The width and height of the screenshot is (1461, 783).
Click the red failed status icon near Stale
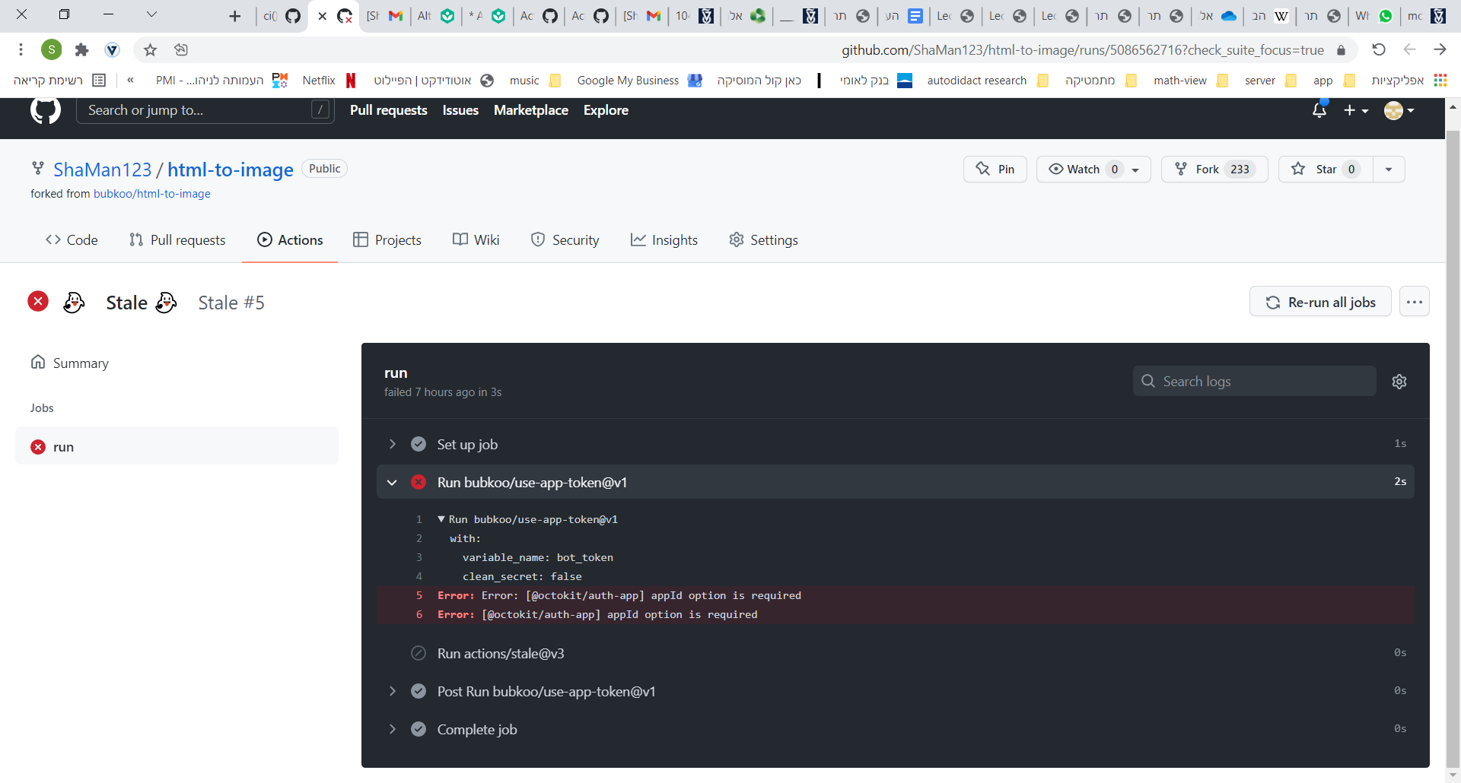click(38, 301)
